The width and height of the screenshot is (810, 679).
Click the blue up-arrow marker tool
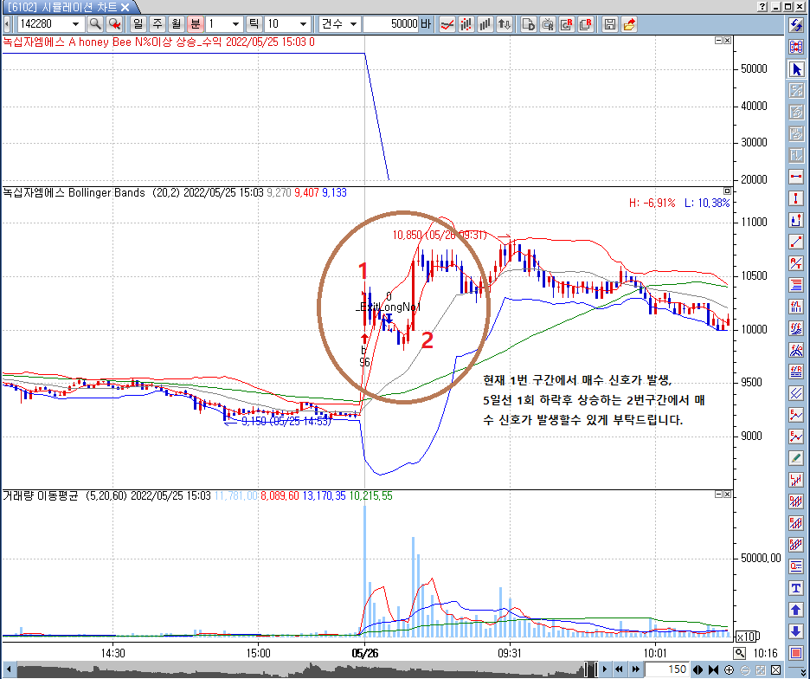point(796,610)
